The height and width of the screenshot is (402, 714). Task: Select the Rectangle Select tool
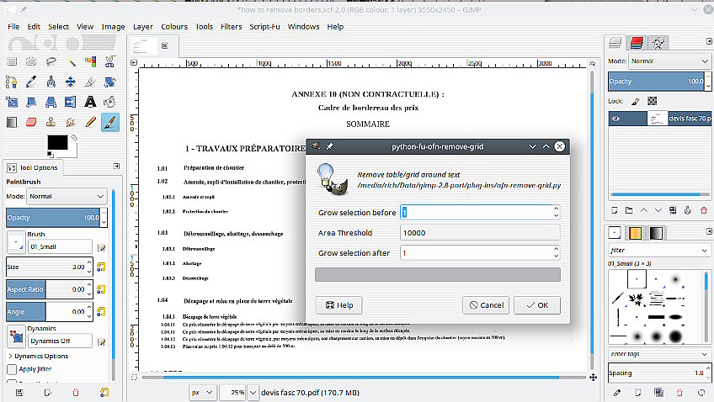click(12, 61)
